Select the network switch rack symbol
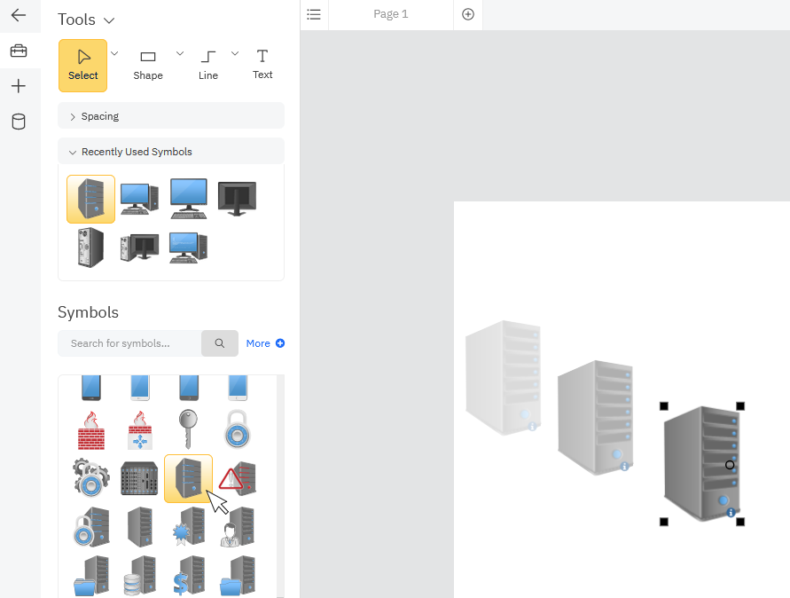 (x=139, y=477)
